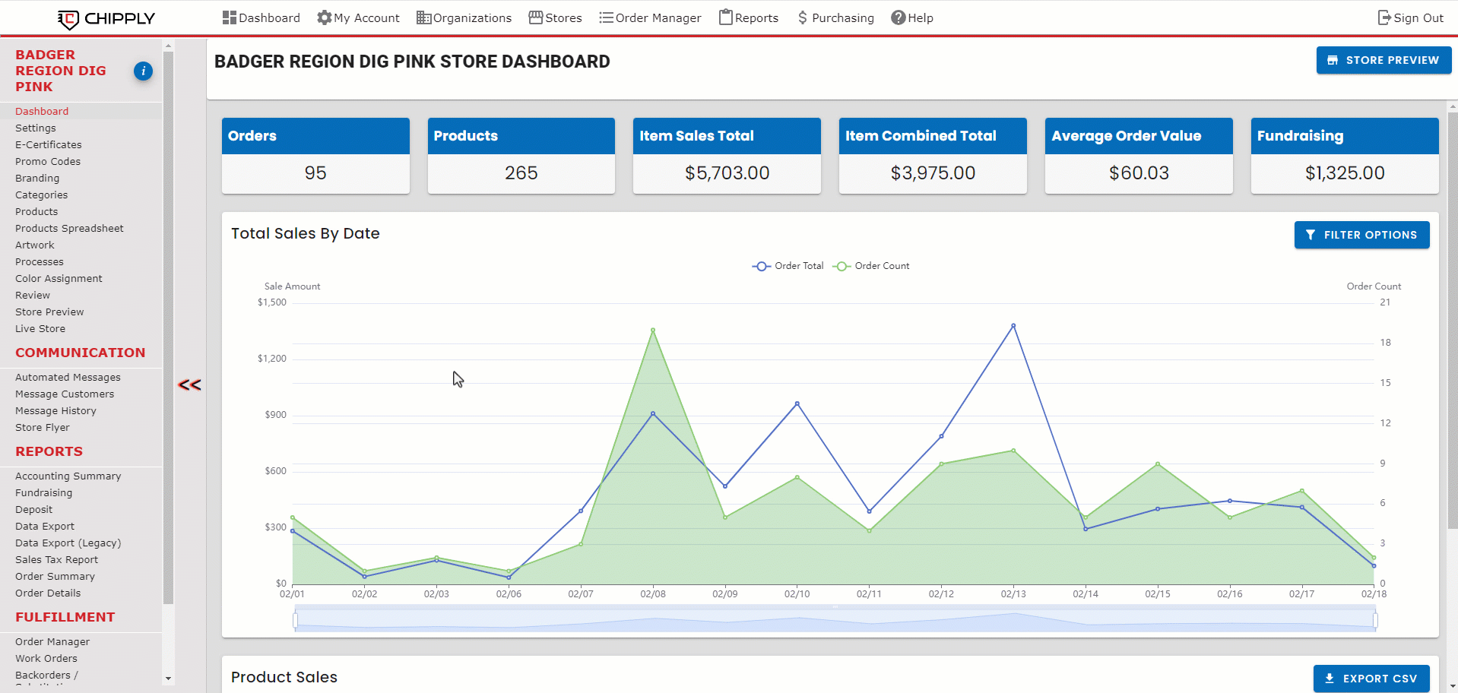Open Automated Messages in the sidebar
The width and height of the screenshot is (1458, 693).
pyautogui.click(x=68, y=377)
